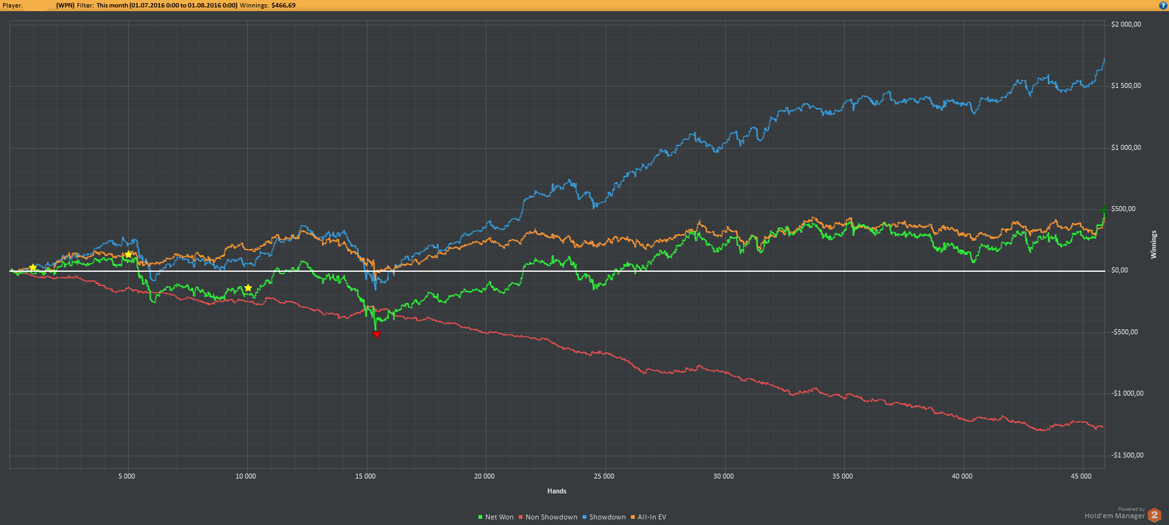
Task: Click the This month filter date range
Action: (x=166, y=6)
